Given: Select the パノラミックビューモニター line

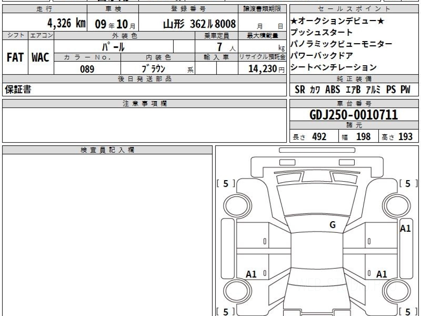Looking at the screenshot, I should [x=341, y=44].
